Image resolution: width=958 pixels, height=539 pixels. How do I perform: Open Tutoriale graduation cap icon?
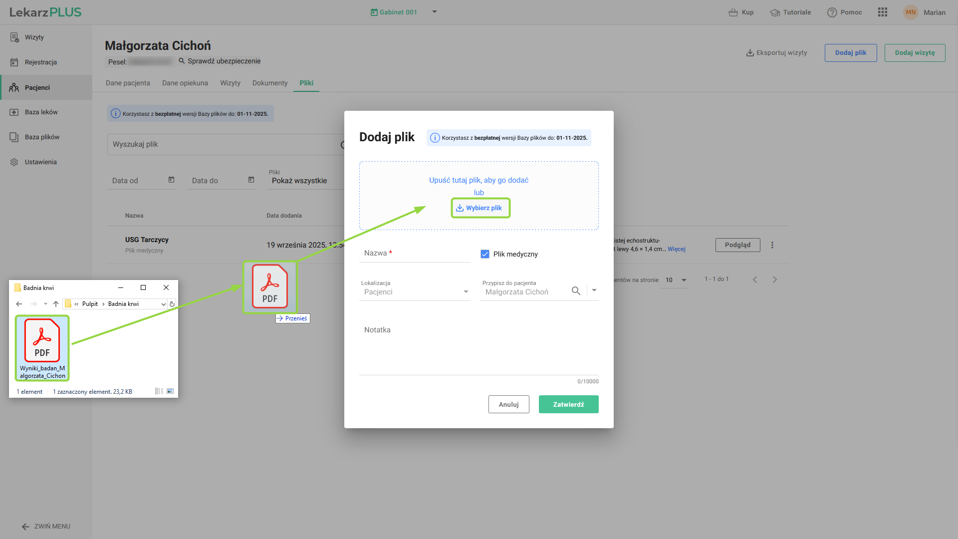pos(774,12)
